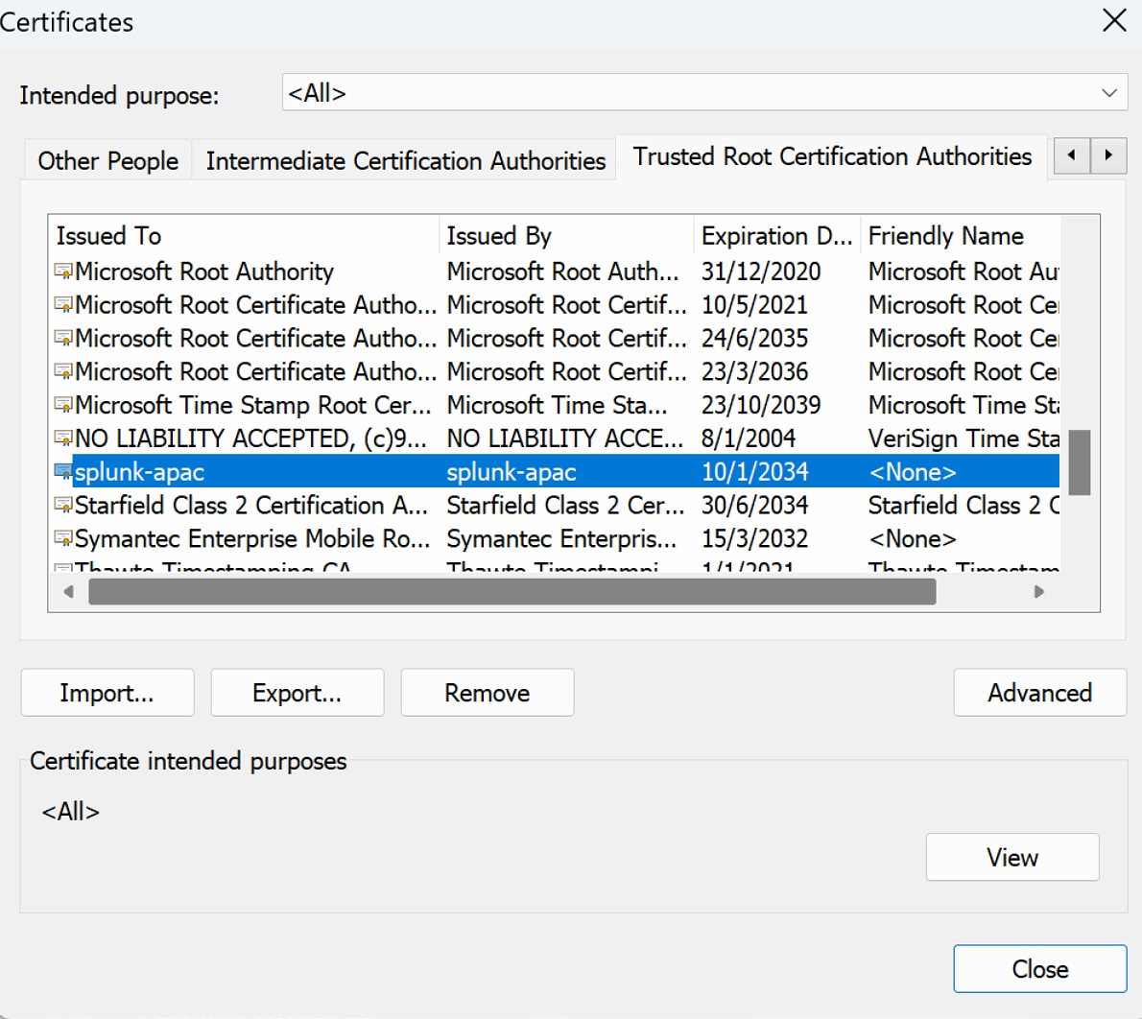Click the Export... button

click(297, 693)
